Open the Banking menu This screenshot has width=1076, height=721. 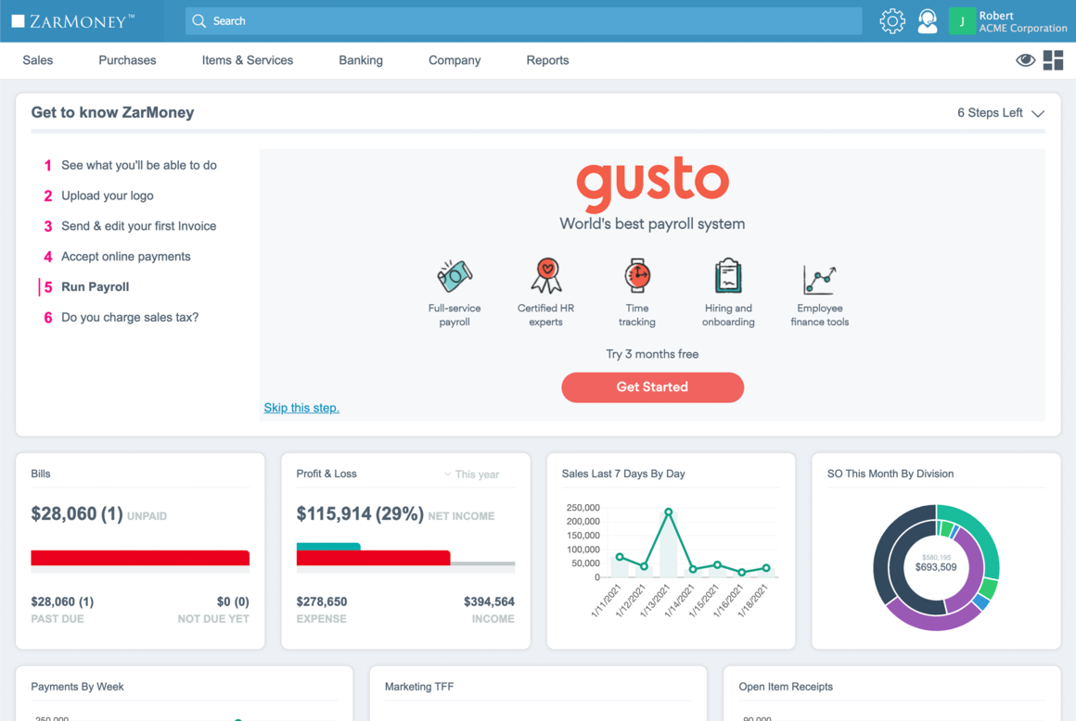coord(361,60)
